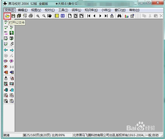Click the yellow lined page view icon
The image size is (165, 139).
click(x=57, y=16)
